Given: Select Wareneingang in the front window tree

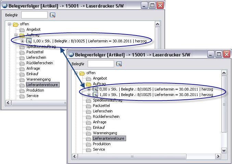Looking at the screenshot, I should [x=105, y=133].
